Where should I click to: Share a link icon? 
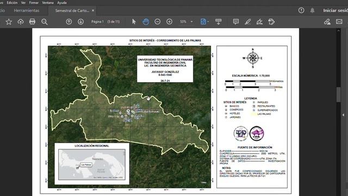(327, 22)
